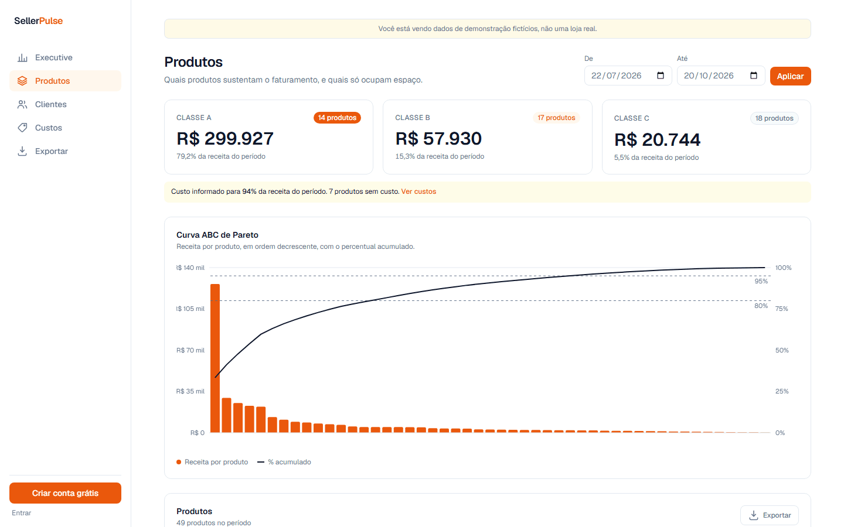The height and width of the screenshot is (527, 844).
Task: Click the SellerPulse logo
Action: 39,21
